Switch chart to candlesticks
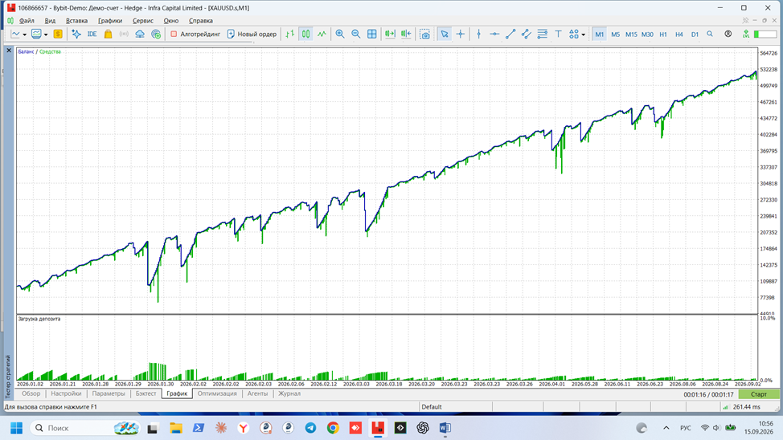 pos(305,34)
